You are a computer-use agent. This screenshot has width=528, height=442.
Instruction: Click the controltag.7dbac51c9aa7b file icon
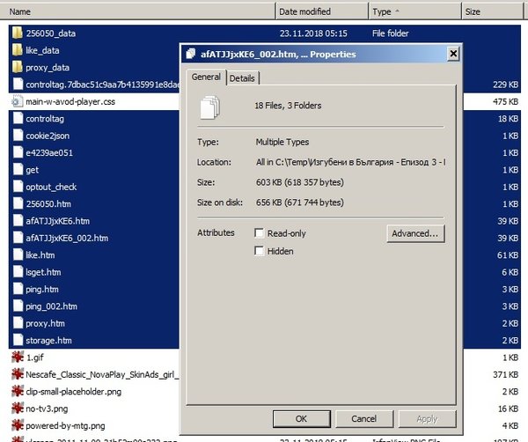tap(18, 85)
